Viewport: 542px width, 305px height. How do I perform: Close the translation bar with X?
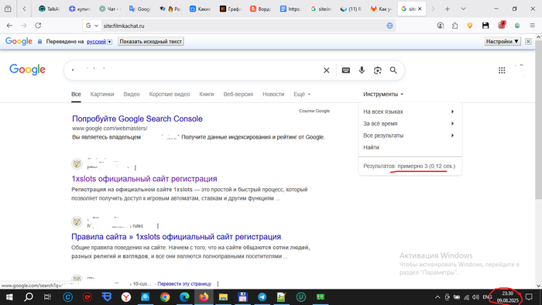point(528,42)
